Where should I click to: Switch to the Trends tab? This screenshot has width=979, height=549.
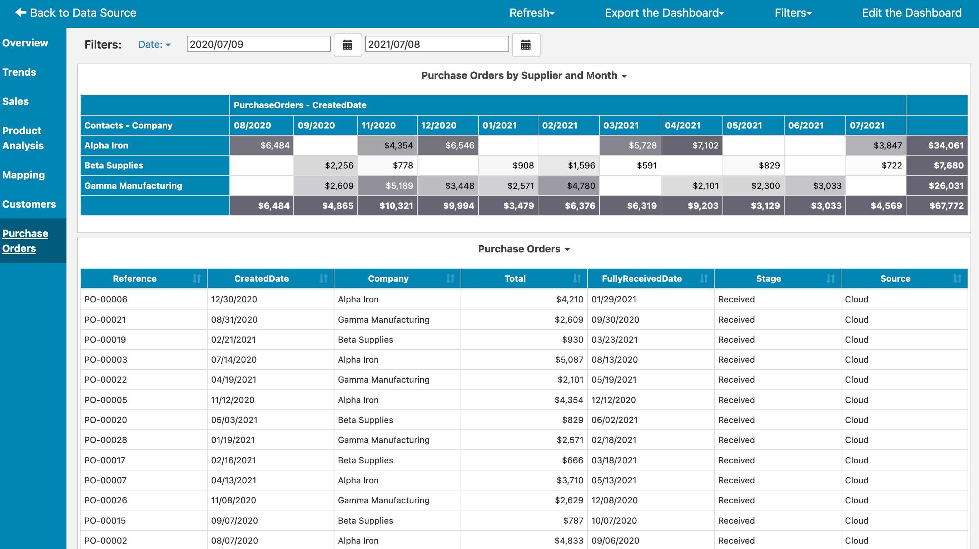click(19, 72)
